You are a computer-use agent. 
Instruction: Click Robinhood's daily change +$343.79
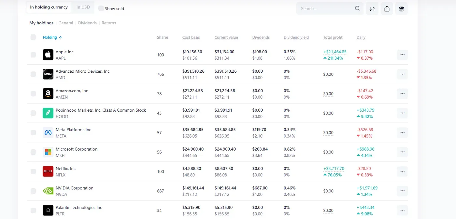click(365, 110)
